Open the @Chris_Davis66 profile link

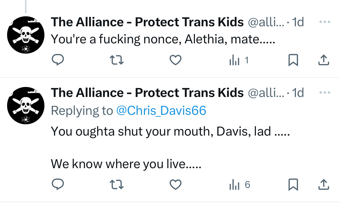pyautogui.click(x=161, y=111)
